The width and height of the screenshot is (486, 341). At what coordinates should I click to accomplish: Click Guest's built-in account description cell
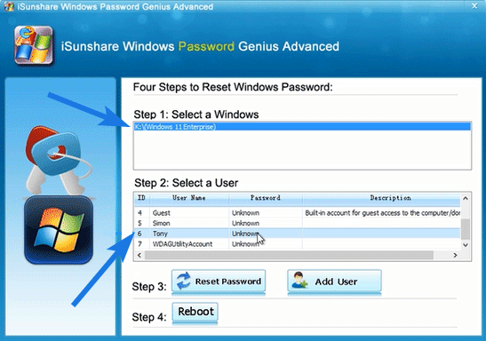point(382,213)
